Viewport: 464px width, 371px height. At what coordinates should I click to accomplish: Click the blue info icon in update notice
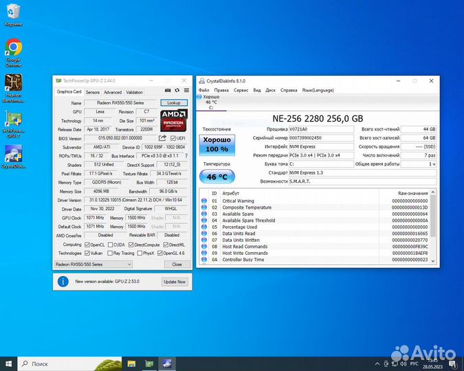tap(63, 282)
